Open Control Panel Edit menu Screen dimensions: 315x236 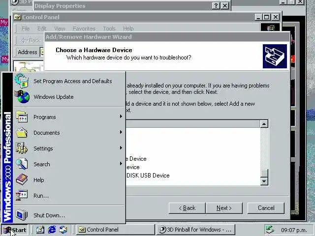pos(42,29)
